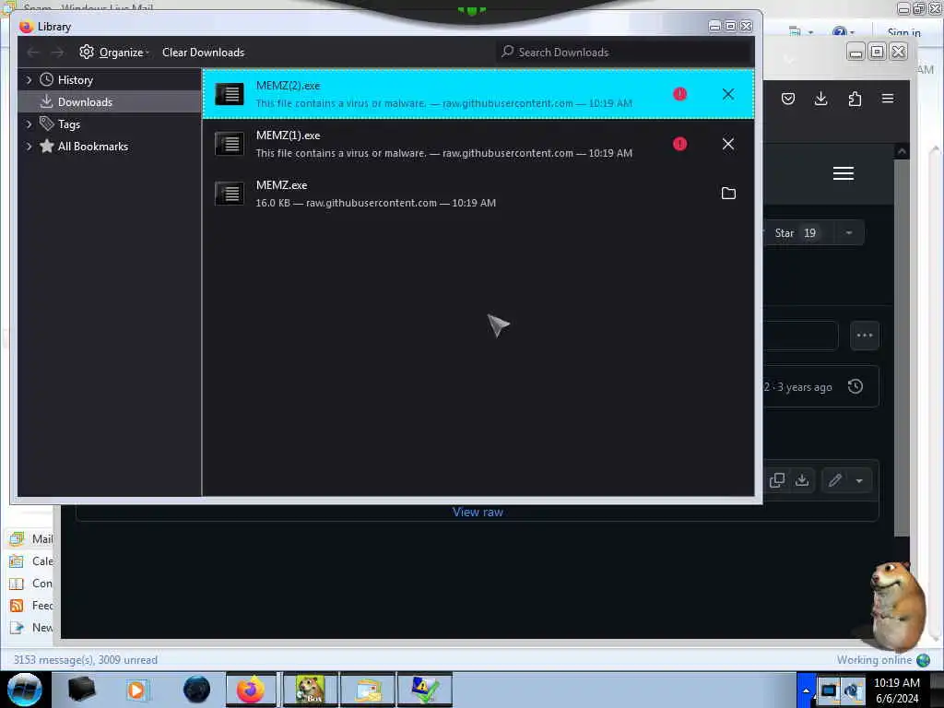Click the Working online status text
Screen dimensions: 944x708
click(x=874, y=660)
